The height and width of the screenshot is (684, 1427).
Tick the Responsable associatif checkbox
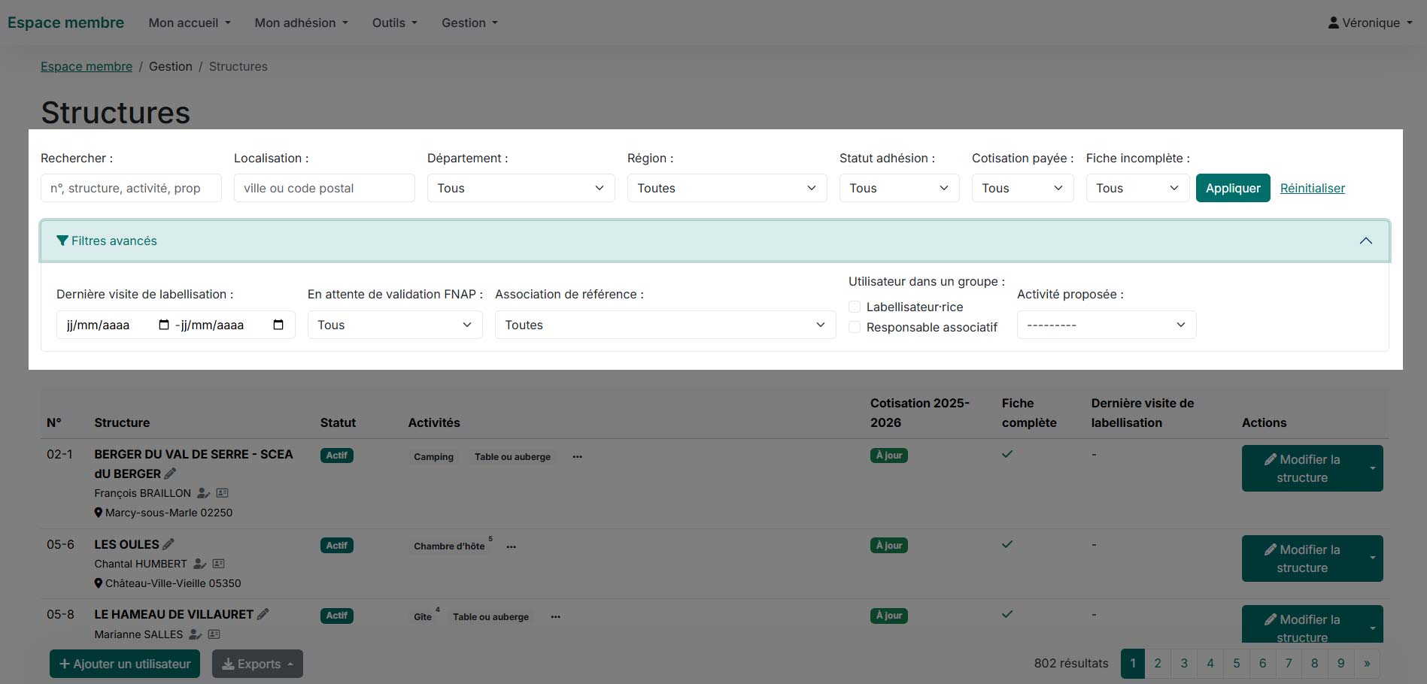click(855, 327)
